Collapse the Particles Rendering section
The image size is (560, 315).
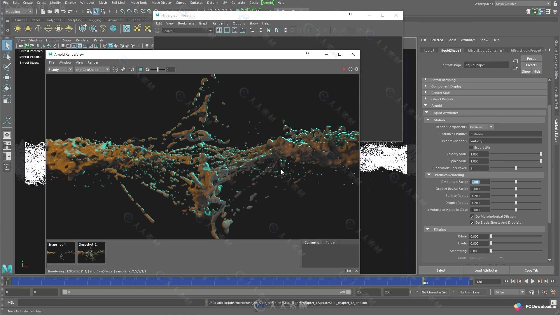click(484, 175)
